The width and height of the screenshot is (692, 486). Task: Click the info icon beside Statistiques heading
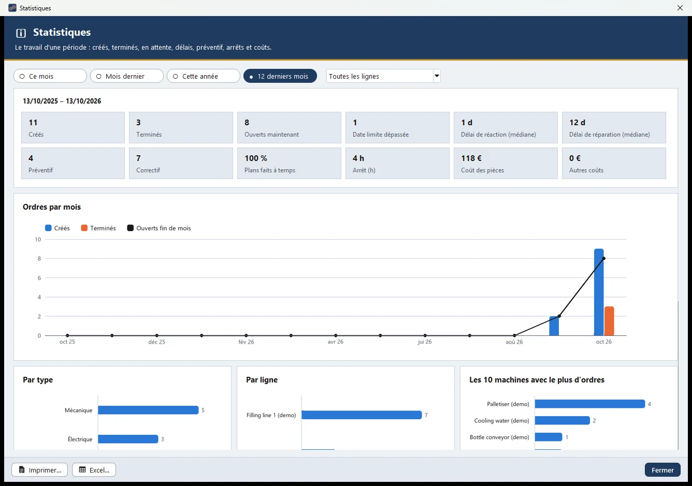tap(21, 33)
